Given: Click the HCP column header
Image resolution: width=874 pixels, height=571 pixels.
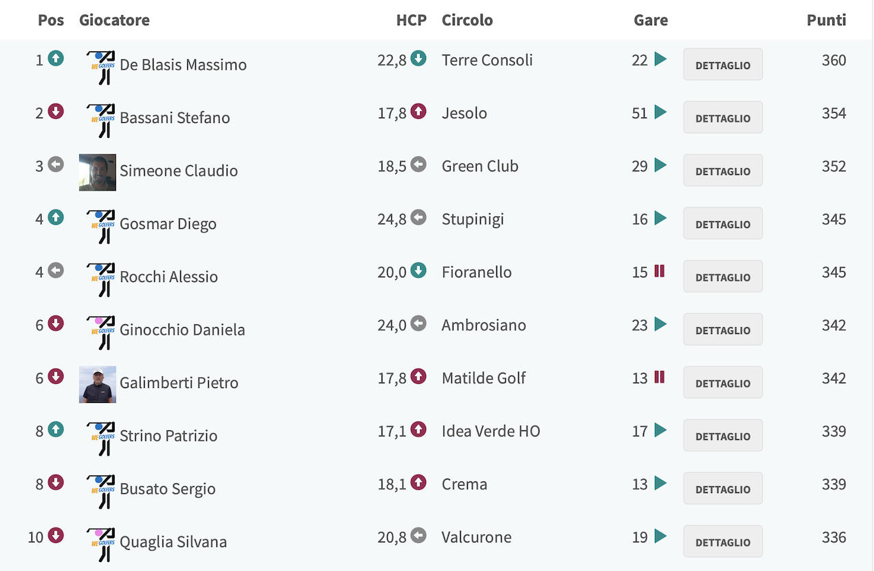Looking at the screenshot, I should click(x=411, y=20).
